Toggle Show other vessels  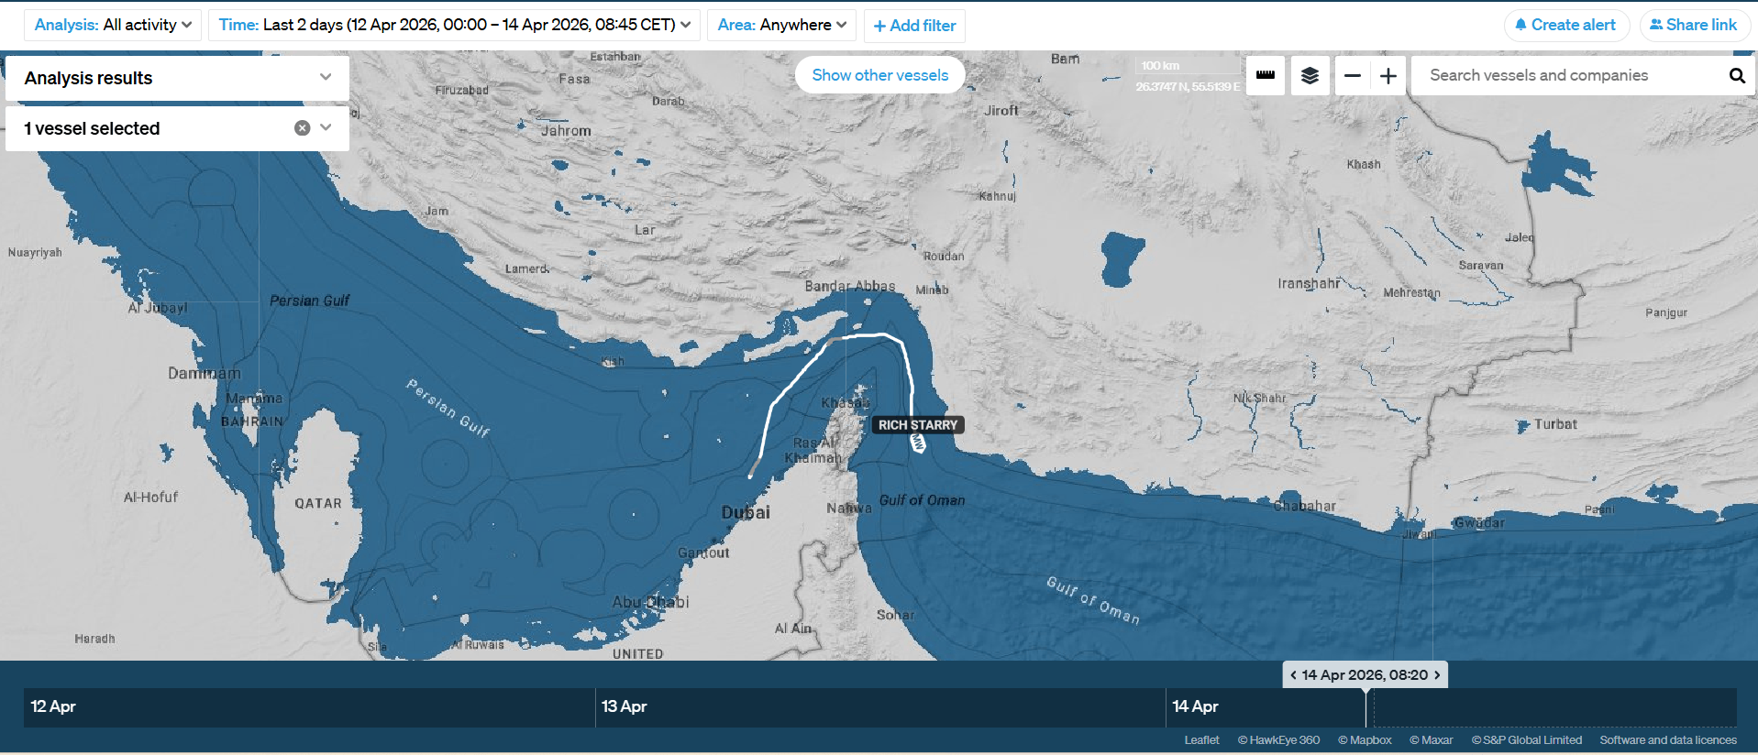pyautogui.click(x=879, y=75)
